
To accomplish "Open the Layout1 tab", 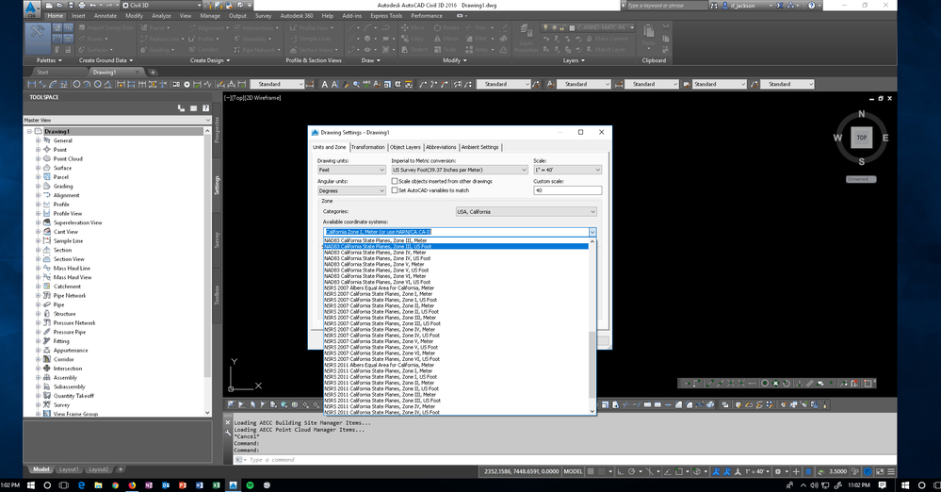I will (69, 469).
